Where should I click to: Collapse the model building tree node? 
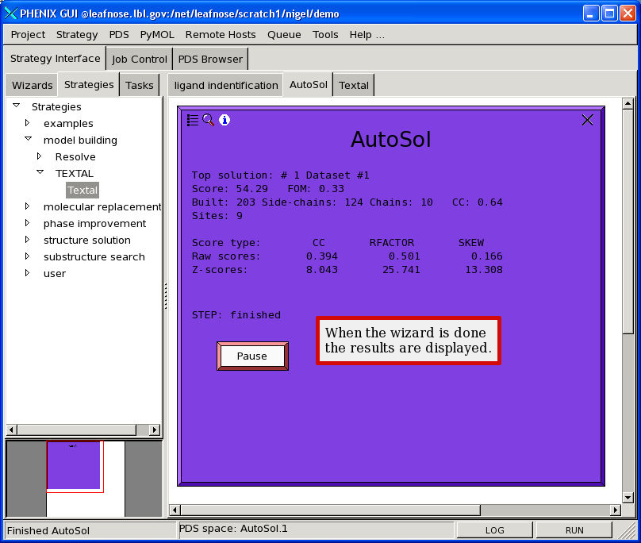tap(27, 140)
